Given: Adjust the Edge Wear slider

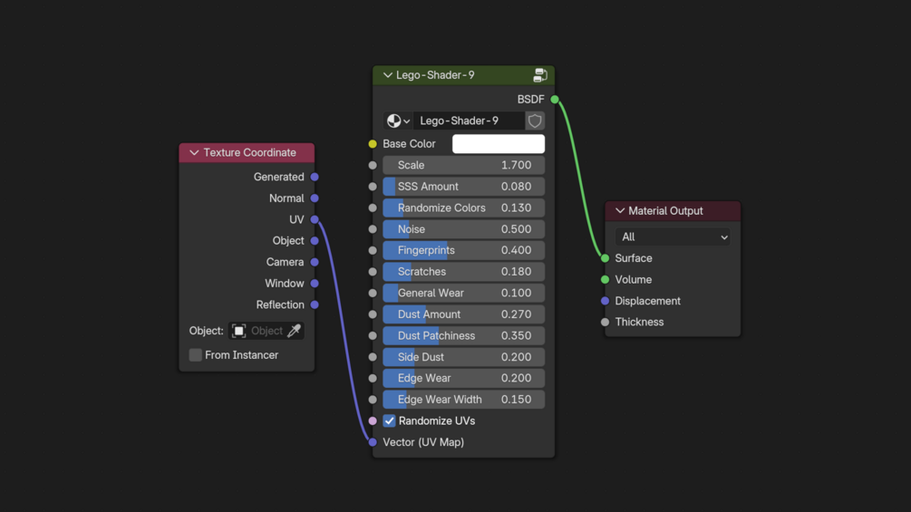Looking at the screenshot, I should click(463, 378).
